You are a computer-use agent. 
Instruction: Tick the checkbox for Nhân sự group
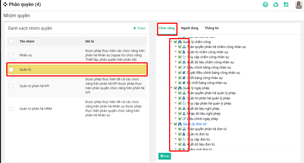[x=11, y=55]
